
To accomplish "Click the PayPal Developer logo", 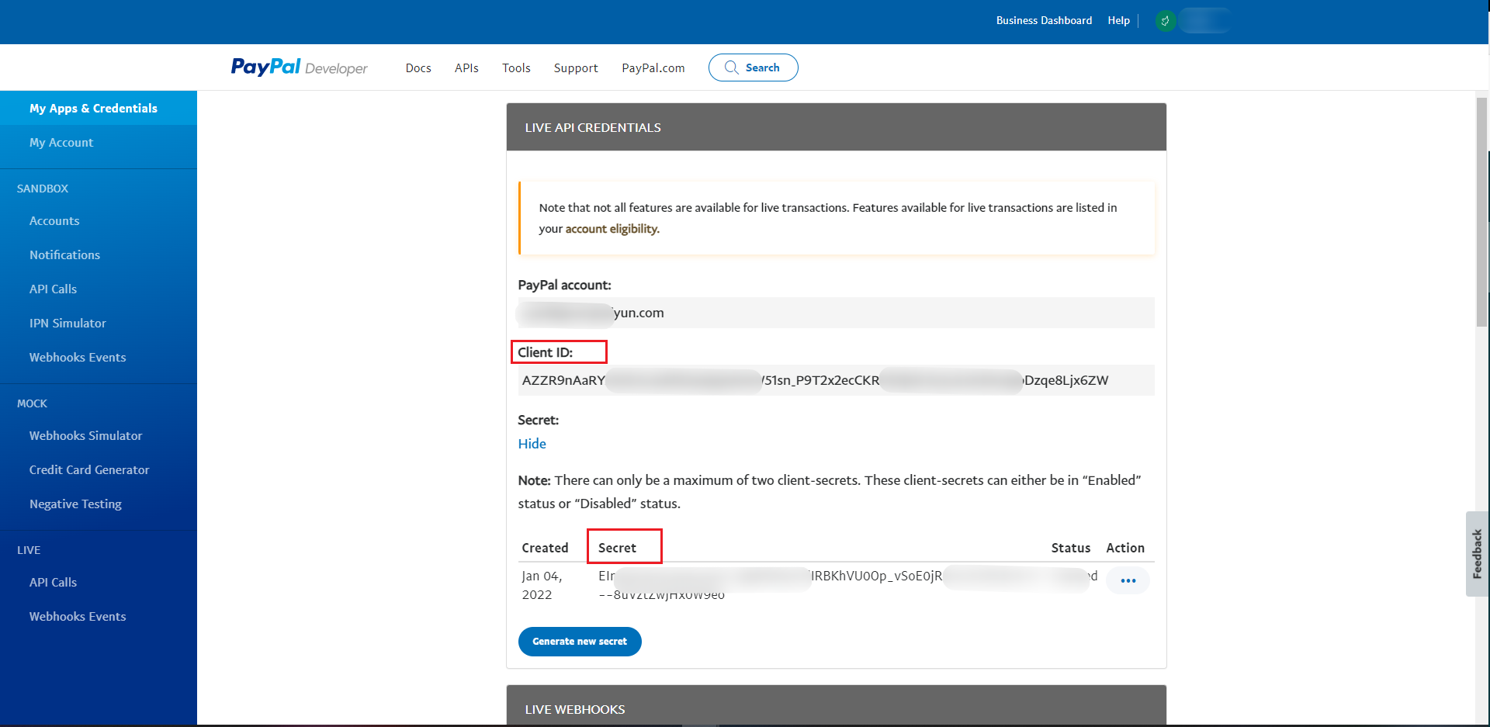I will tap(300, 68).
